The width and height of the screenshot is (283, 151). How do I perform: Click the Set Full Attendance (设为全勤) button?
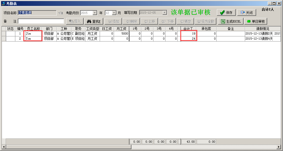coord(206,21)
